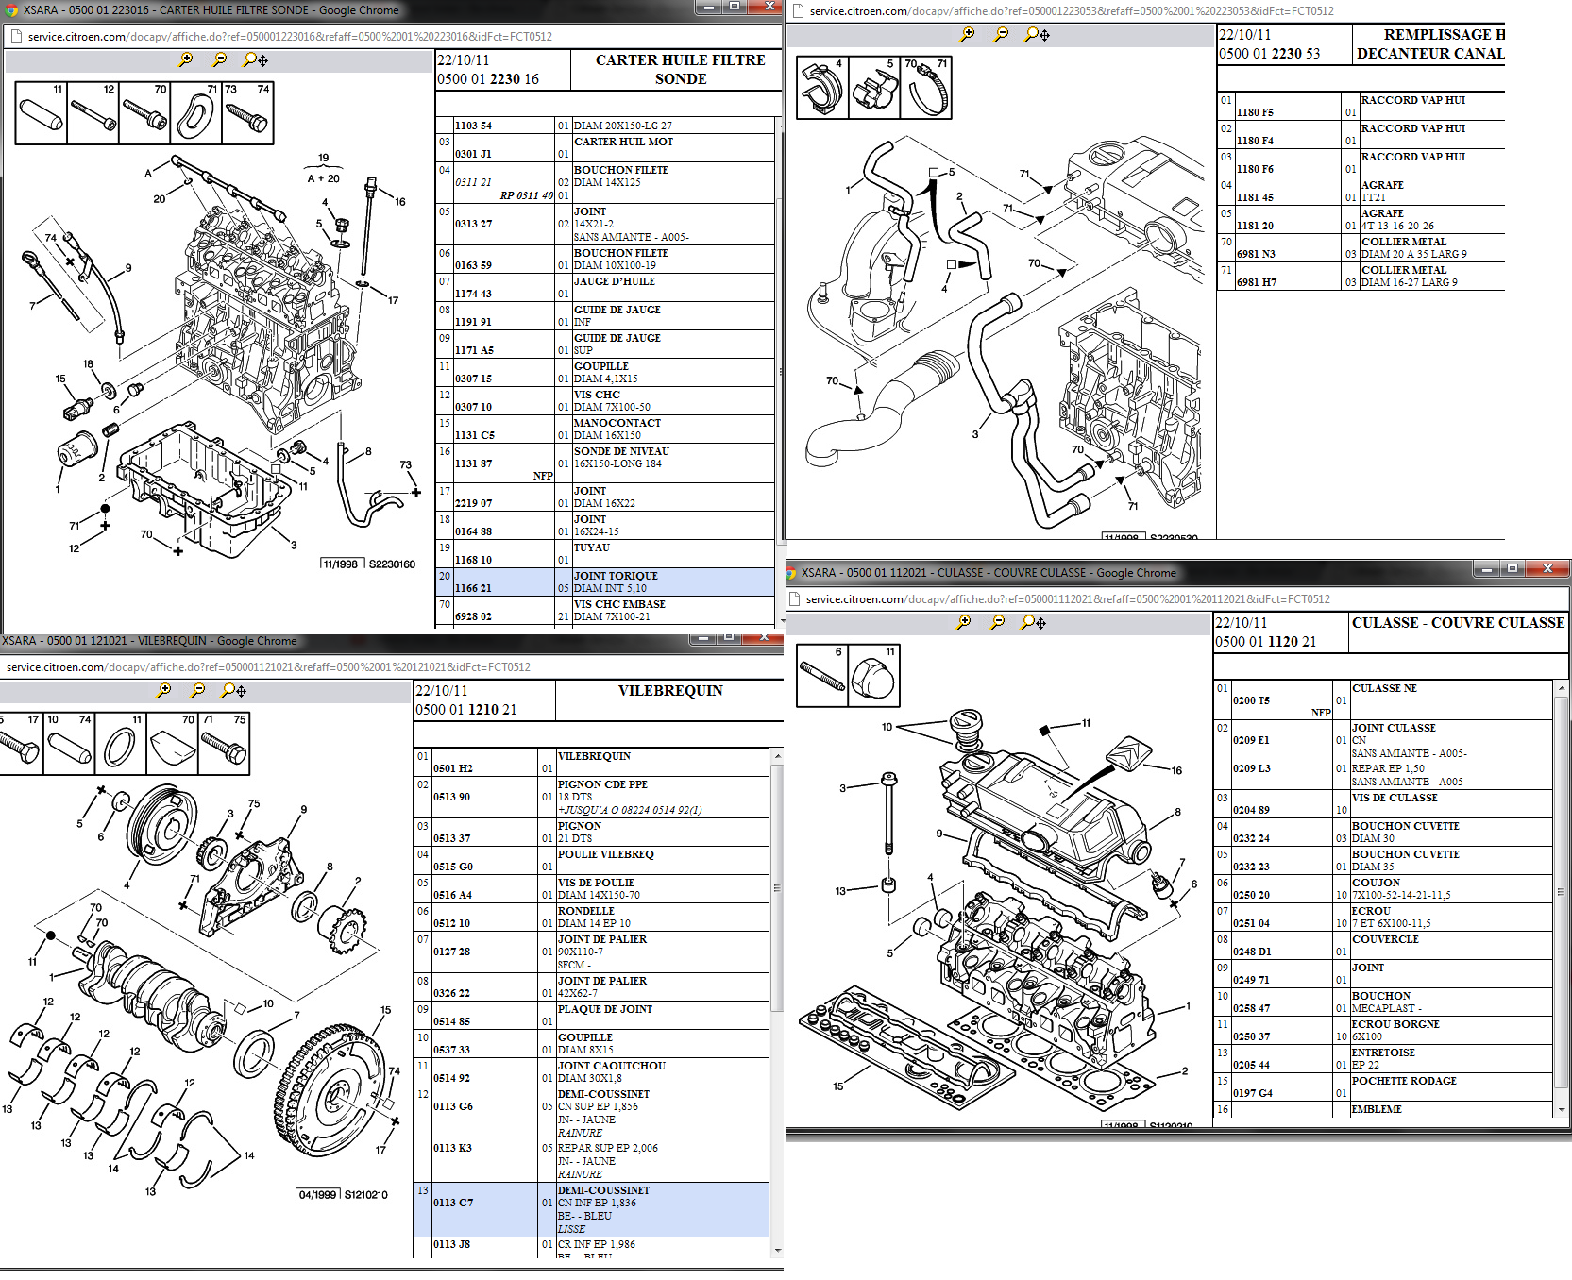1572x1280 pixels.
Task: Click Chrome icon in Carter Huile title bar
Action: pyautogui.click(x=11, y=10)
